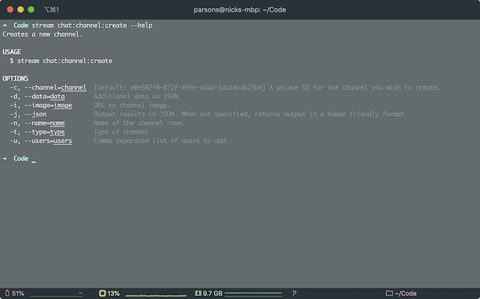Image resolution: width=480 pixels, height=299 pixels.
Task: Click the memory icon beside 9.7 GB
Action: pyautogui.click(x=198, y=293)
